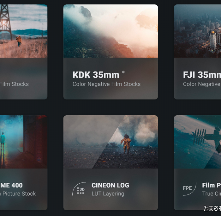Open the tower field image thumbnail
Image resolution: width=221 pixels, height=216 pixels.
(24, 31)
